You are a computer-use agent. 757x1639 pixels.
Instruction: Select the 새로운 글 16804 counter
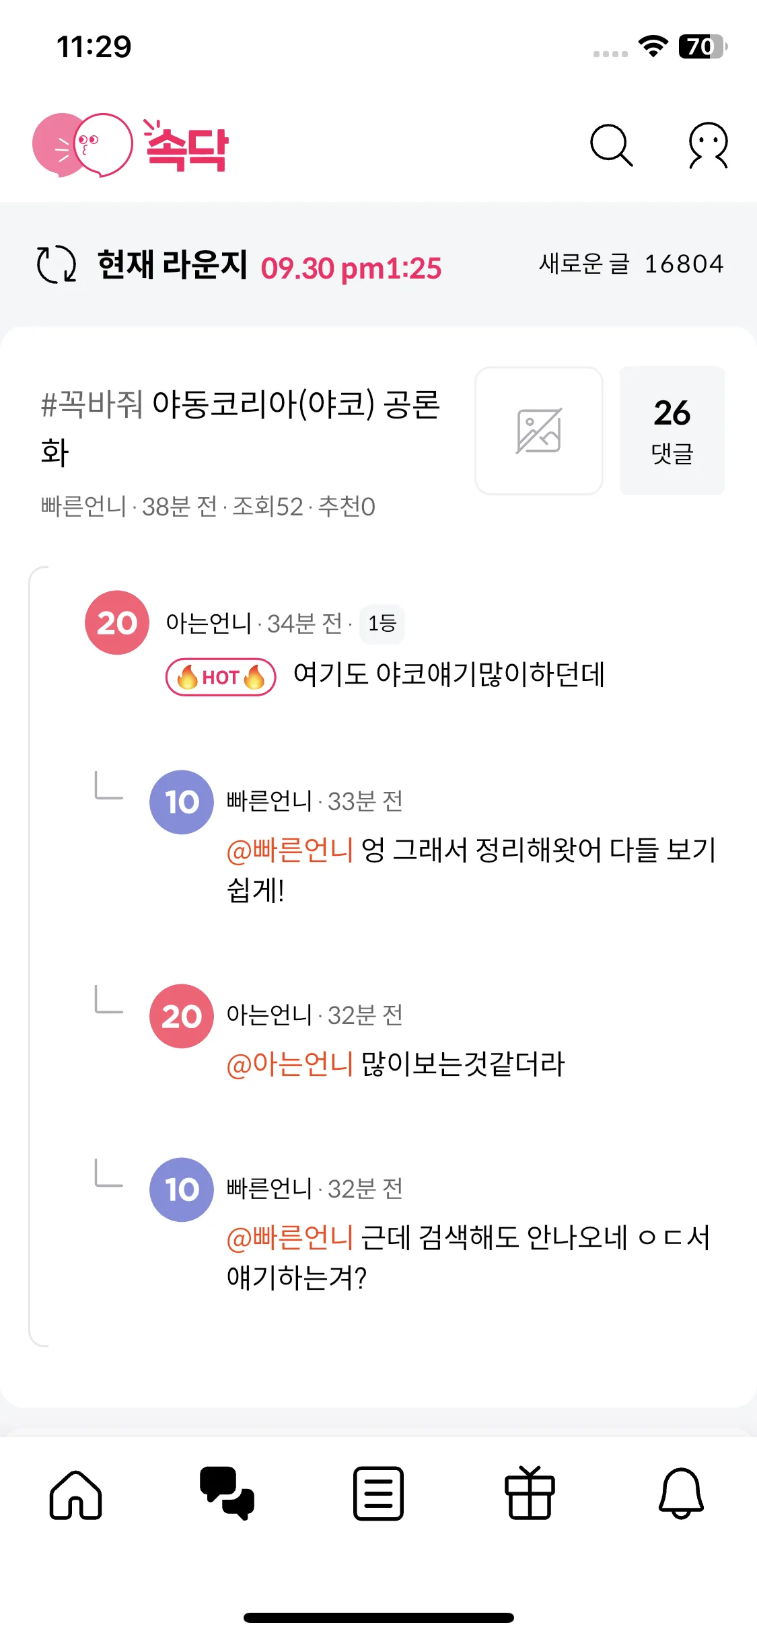[x=630, y=264]
